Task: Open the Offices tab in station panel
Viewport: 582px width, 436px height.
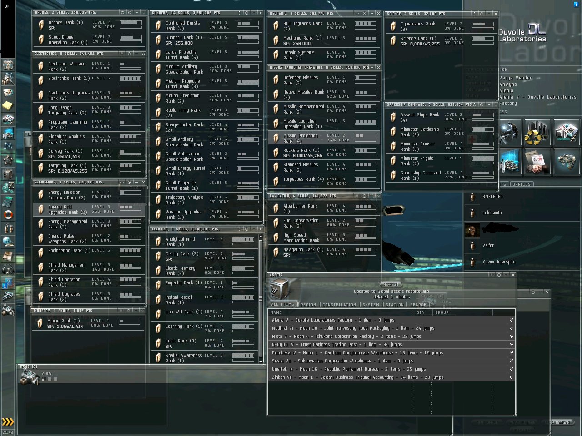Action: (521, 184)
